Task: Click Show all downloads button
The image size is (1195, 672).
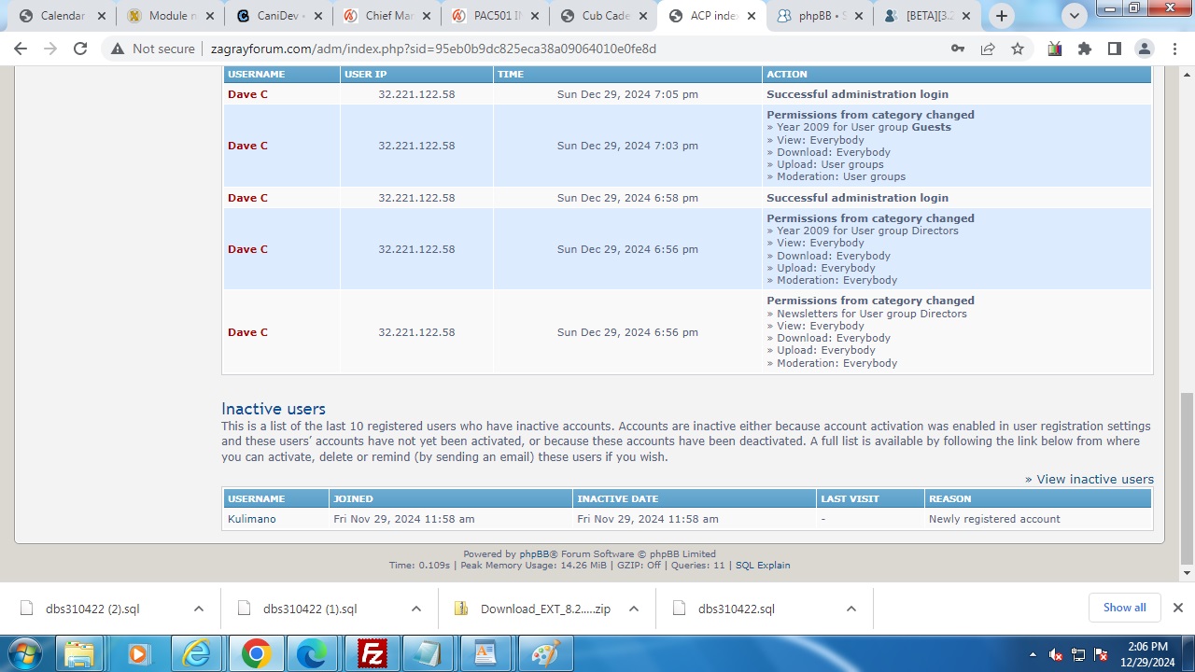Action: click(x=1124, y=608)
